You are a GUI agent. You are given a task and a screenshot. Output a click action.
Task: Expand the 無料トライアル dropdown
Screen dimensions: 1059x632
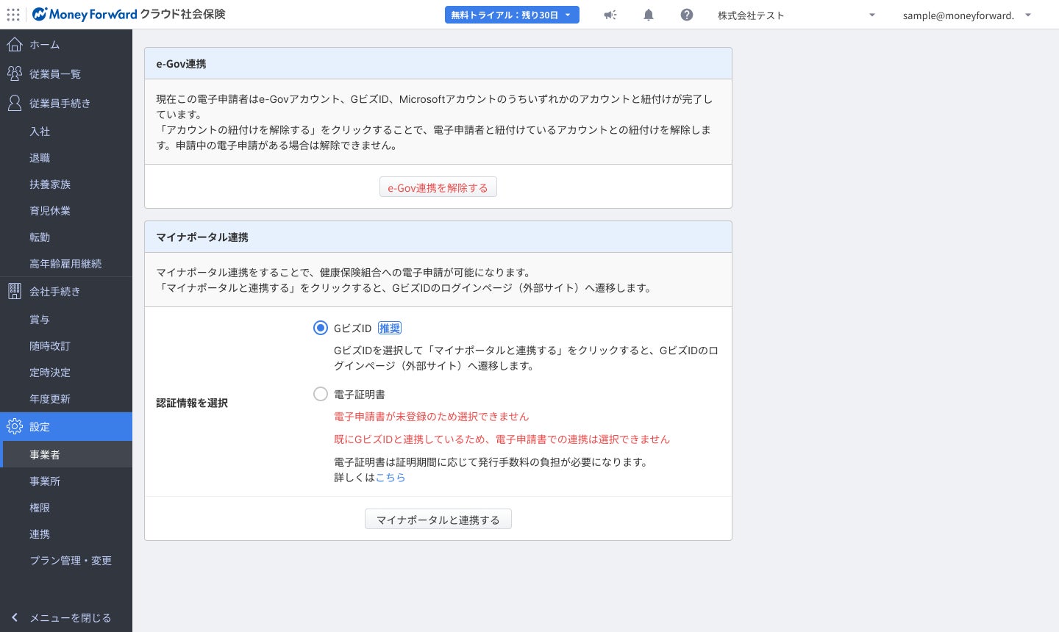click(x=512, y=15)
